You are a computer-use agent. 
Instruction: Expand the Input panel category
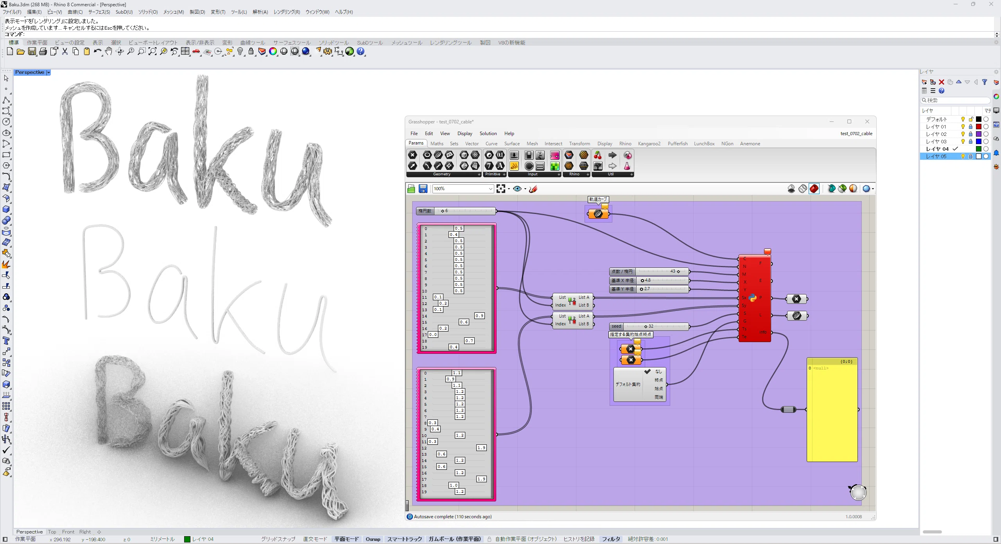tap(558, 175)
